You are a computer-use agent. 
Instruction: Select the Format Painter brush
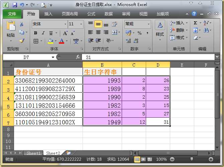[22, 41]
